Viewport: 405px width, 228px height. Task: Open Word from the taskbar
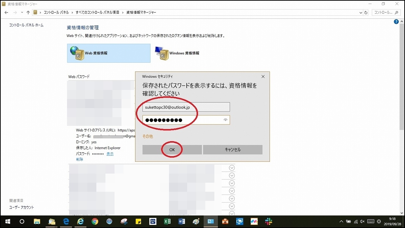pos(182,222)
